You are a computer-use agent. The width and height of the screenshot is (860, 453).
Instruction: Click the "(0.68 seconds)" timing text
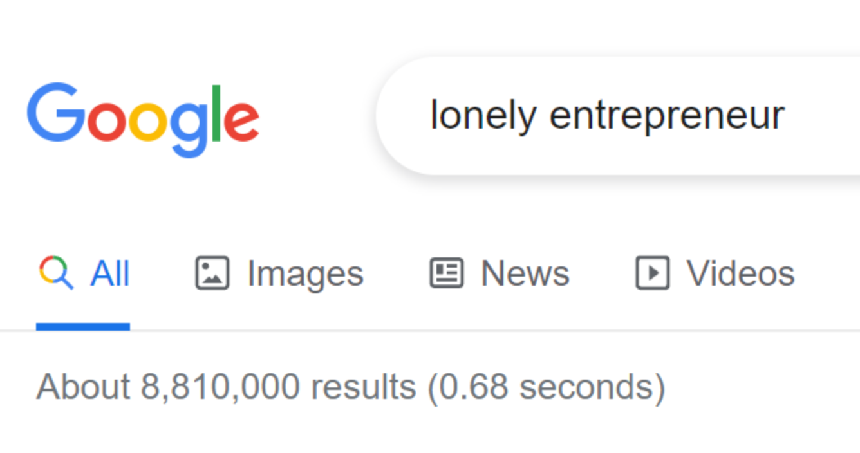point(547,387)
